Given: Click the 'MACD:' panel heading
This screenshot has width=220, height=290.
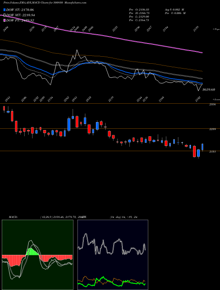Looking at the screenshot, I should point(13,217).
